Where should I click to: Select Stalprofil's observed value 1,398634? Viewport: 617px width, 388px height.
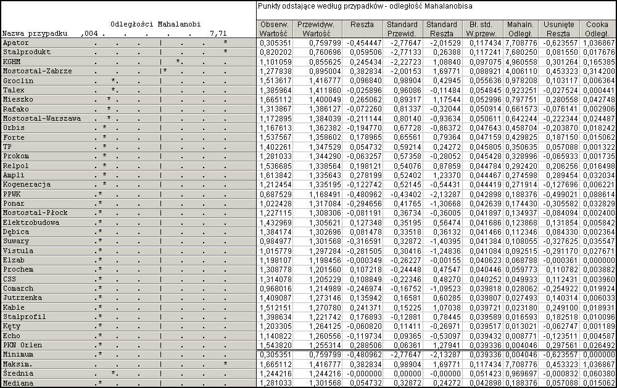point(275,317)
